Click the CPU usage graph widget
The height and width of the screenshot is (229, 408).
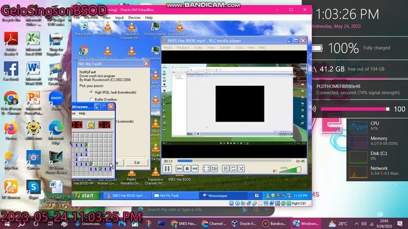tap(358, 127)
